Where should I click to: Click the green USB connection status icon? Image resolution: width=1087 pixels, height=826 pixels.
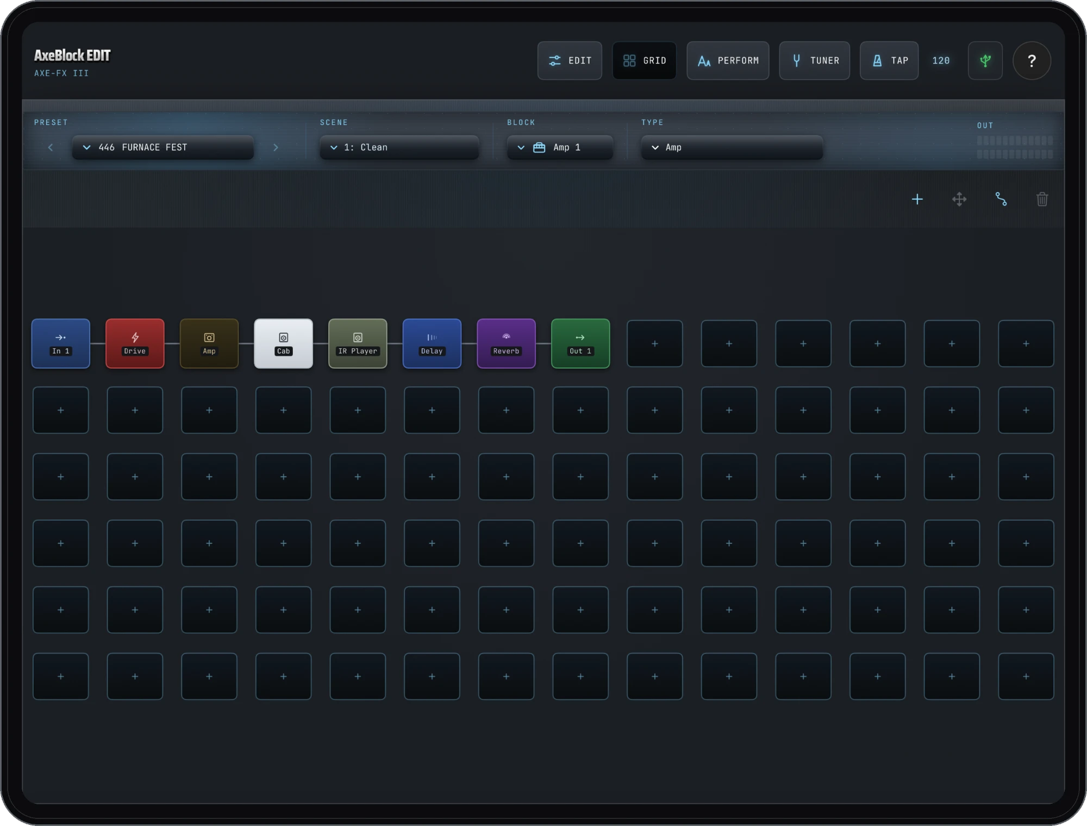985,61
